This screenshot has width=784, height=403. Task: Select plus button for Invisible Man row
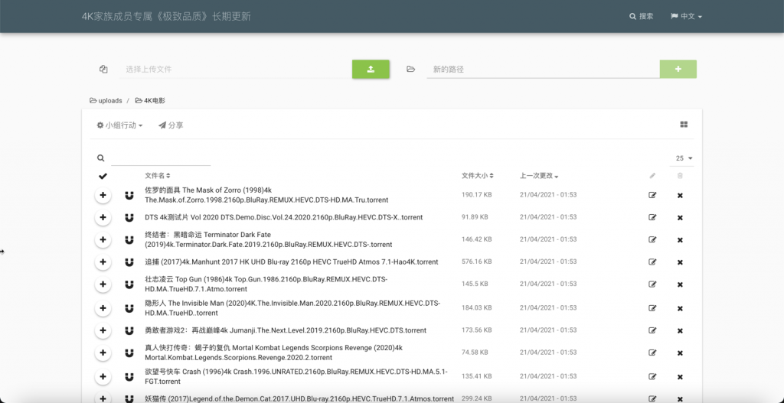pyautogui.click(x=103, y=308)
